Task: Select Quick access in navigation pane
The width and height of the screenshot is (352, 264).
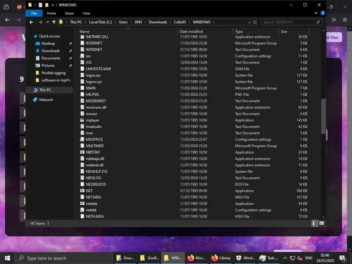Action: pos(50,36)
